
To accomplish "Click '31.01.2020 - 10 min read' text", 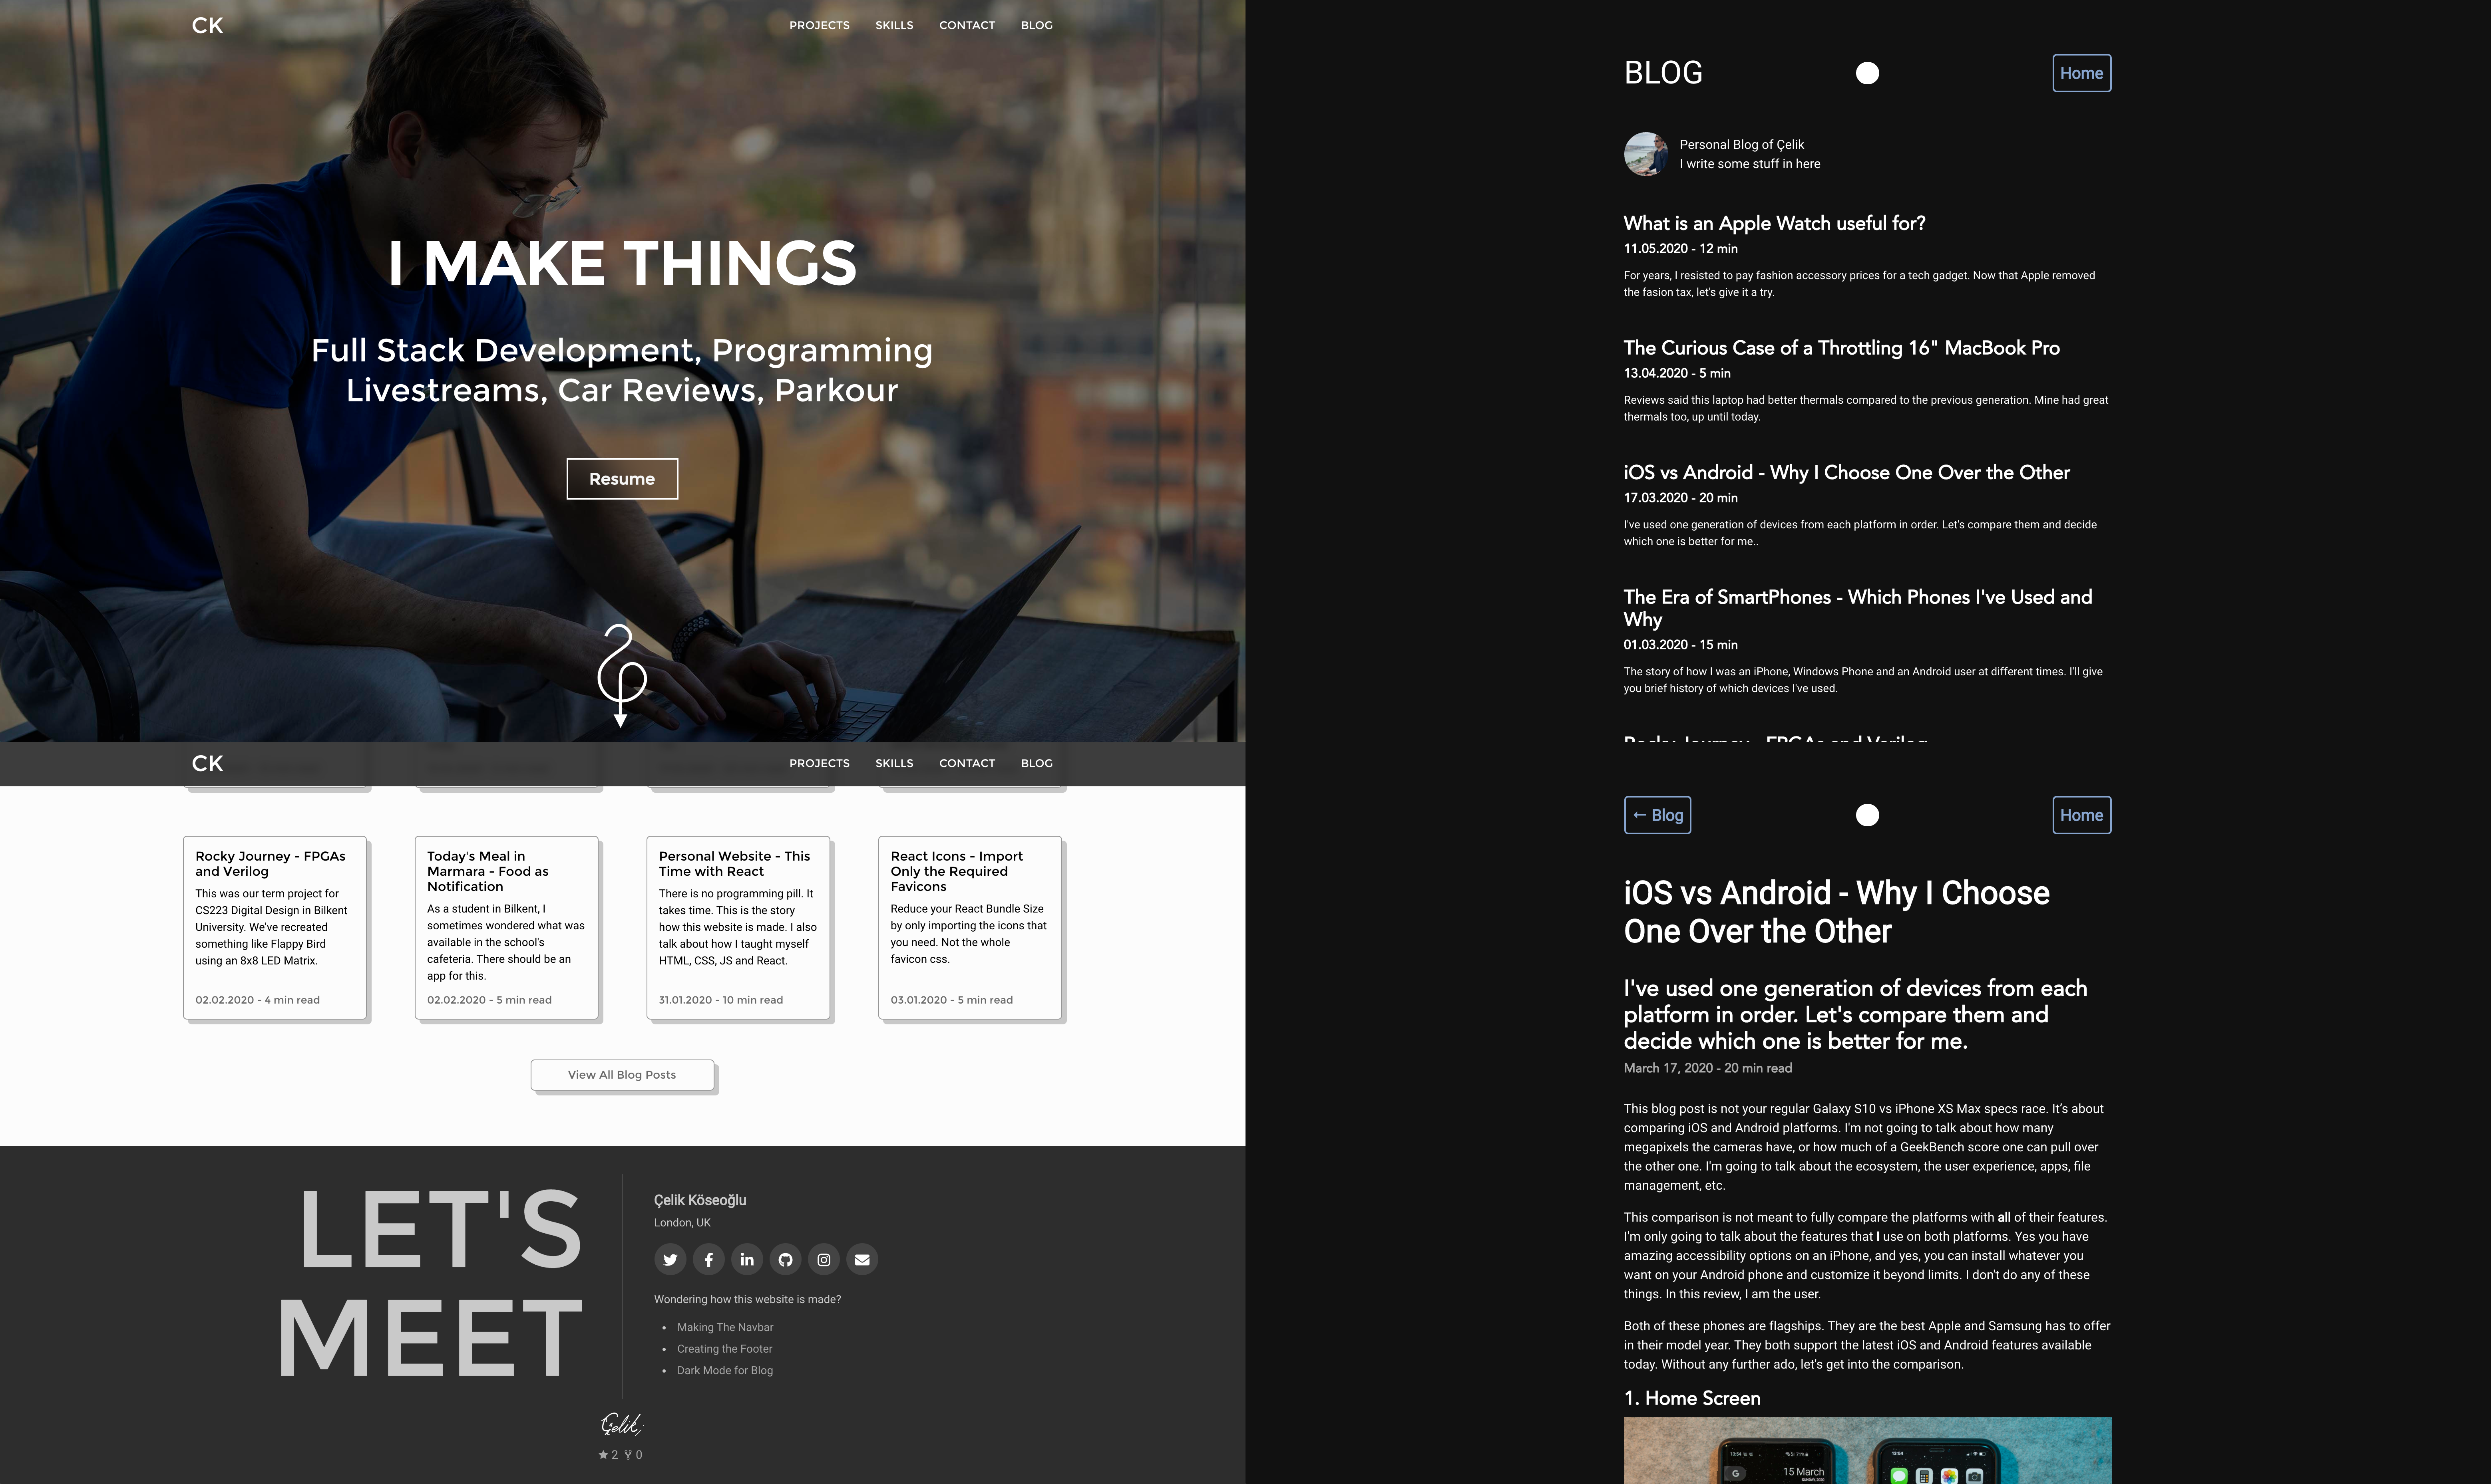I will pos(720,1000).
